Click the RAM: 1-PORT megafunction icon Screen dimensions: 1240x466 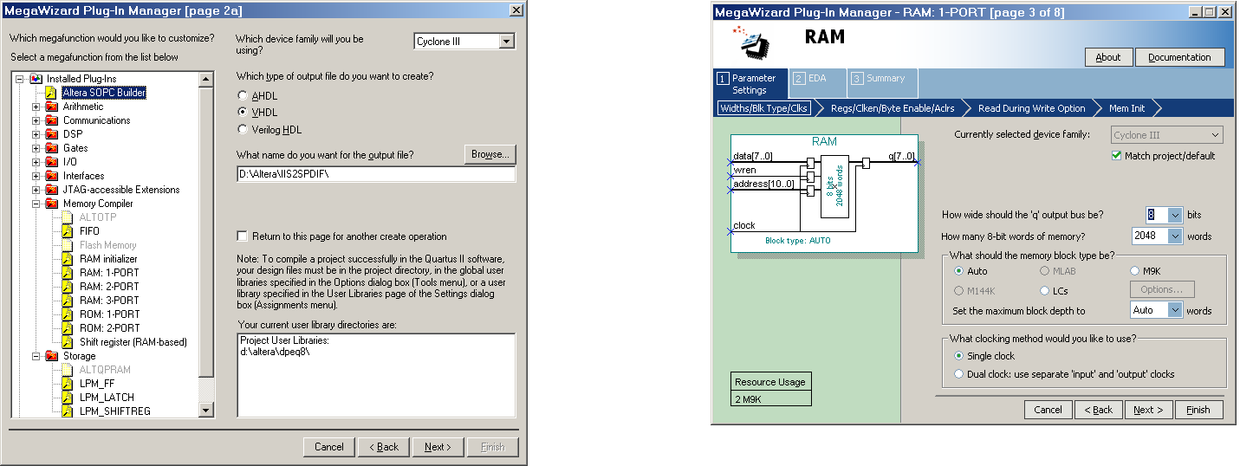point(68,273)
